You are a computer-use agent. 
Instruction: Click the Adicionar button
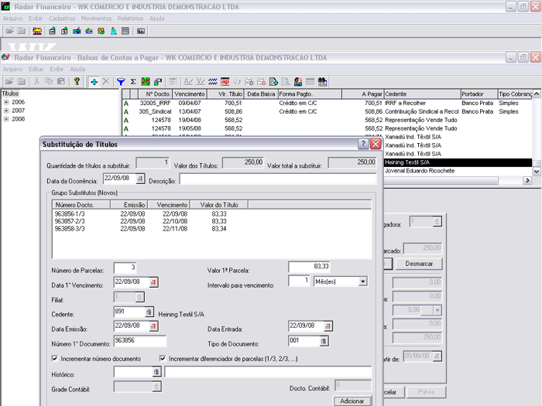[x=352, y=401]
